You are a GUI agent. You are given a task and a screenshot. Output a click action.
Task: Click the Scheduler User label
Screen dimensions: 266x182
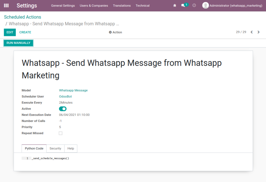(x=33, y=96)
